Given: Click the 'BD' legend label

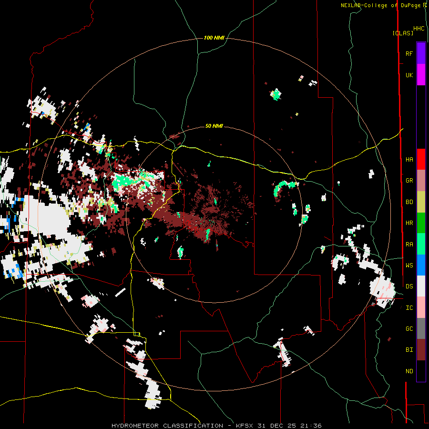Looking at the screenshot, I should point(409,202).
